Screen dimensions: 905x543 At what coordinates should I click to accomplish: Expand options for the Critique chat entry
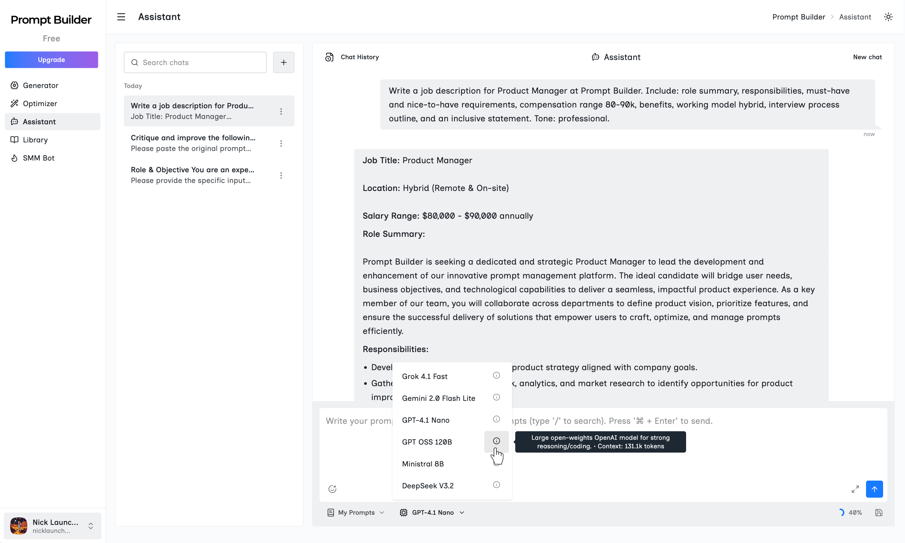point(281,143)
